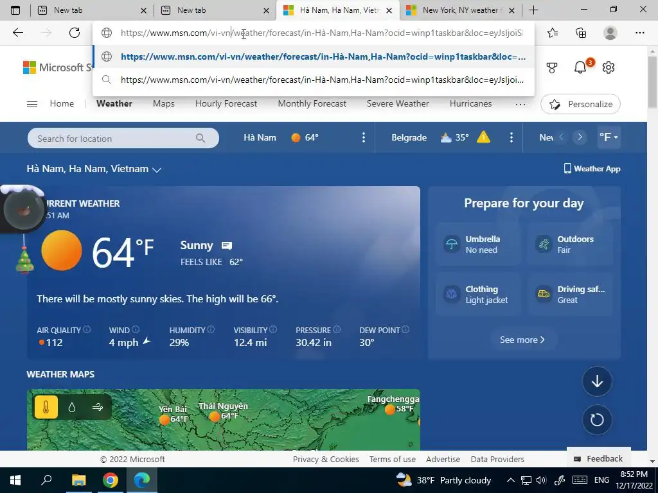The image size is (658, 493).
Task: Close the Hà Nam weather tab
Action: click(x=389, y=10)
